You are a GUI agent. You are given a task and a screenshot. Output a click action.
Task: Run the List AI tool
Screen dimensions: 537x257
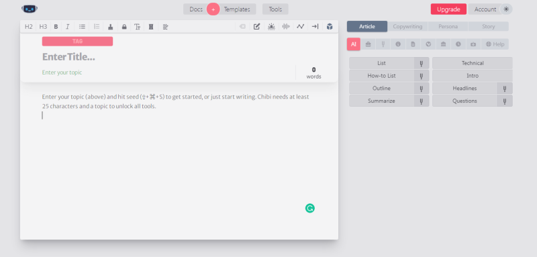pyautogui.click(x=381, y=63)
